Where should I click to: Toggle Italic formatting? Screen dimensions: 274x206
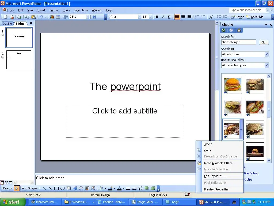[x=163, y=17]
